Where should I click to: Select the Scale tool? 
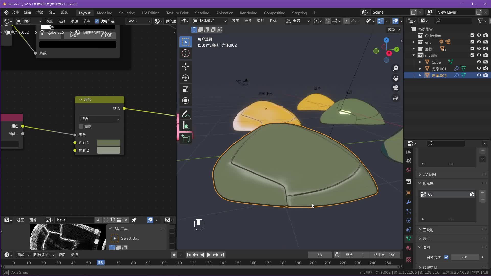[186, 89]
